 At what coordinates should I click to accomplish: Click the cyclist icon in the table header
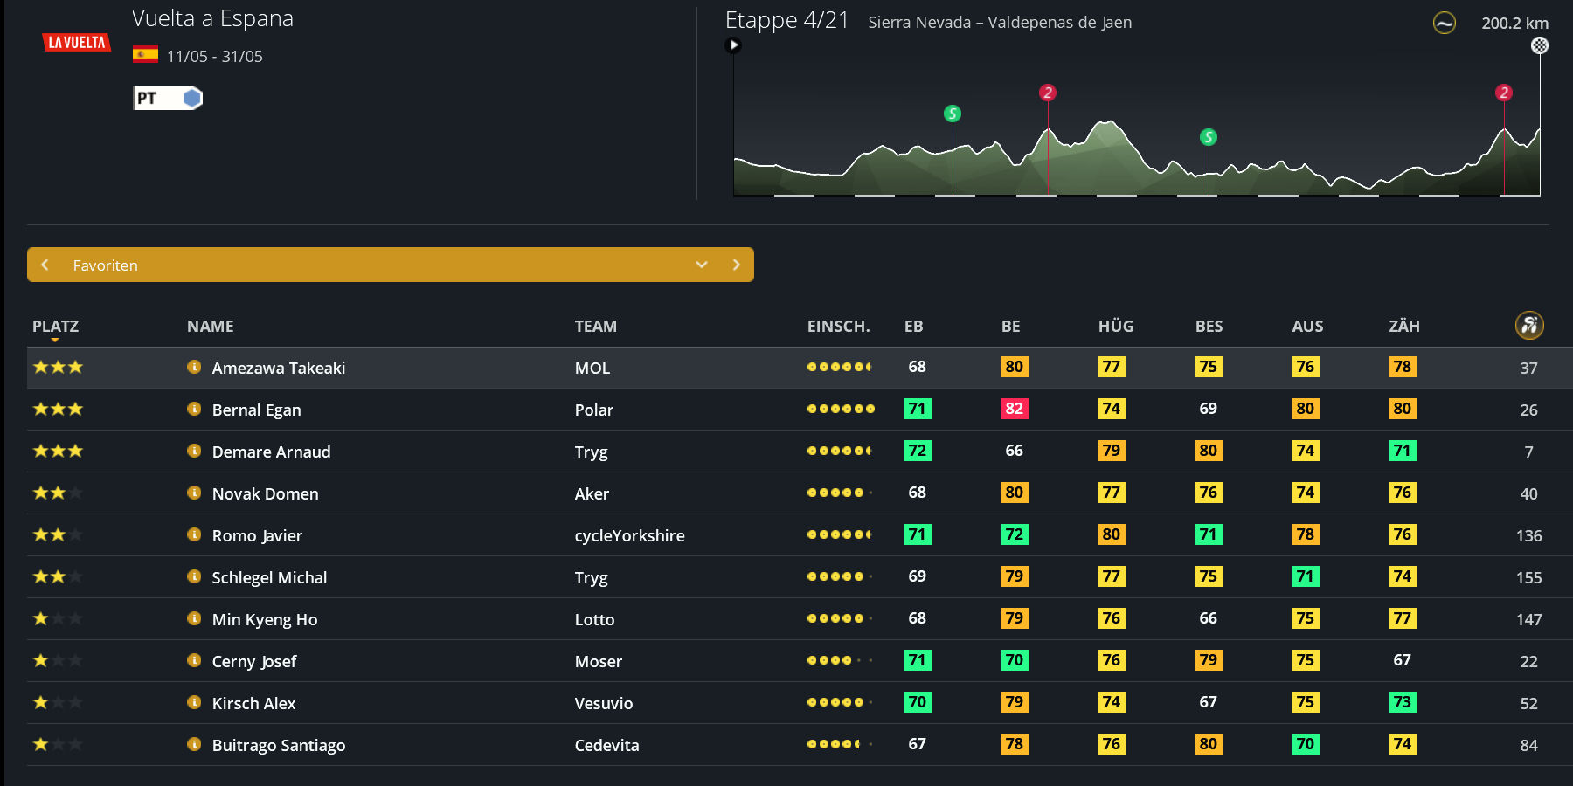[x=1528, y=326]
